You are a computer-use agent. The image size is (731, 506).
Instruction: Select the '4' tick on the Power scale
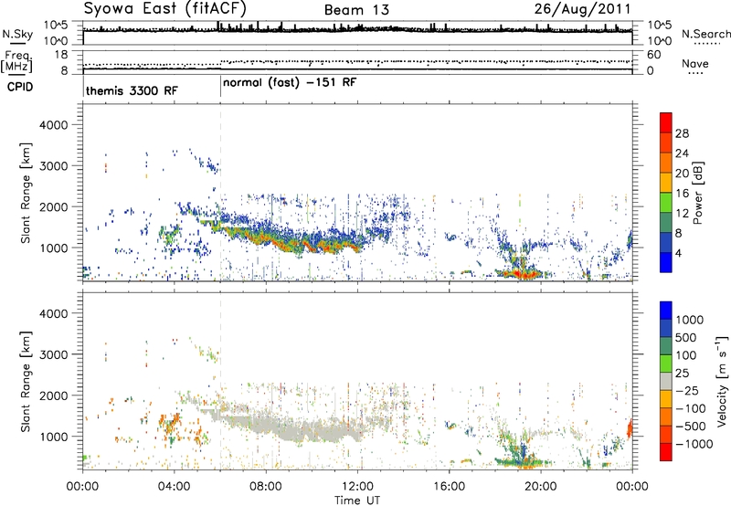click(678, 253)
